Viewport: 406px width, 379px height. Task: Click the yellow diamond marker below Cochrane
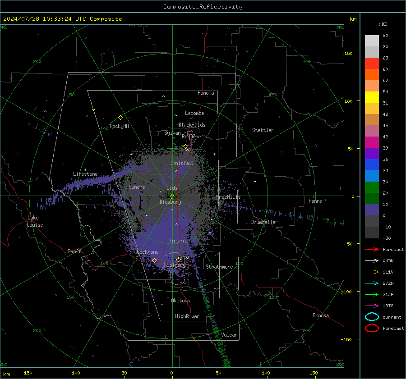click(x=154, y=260)
